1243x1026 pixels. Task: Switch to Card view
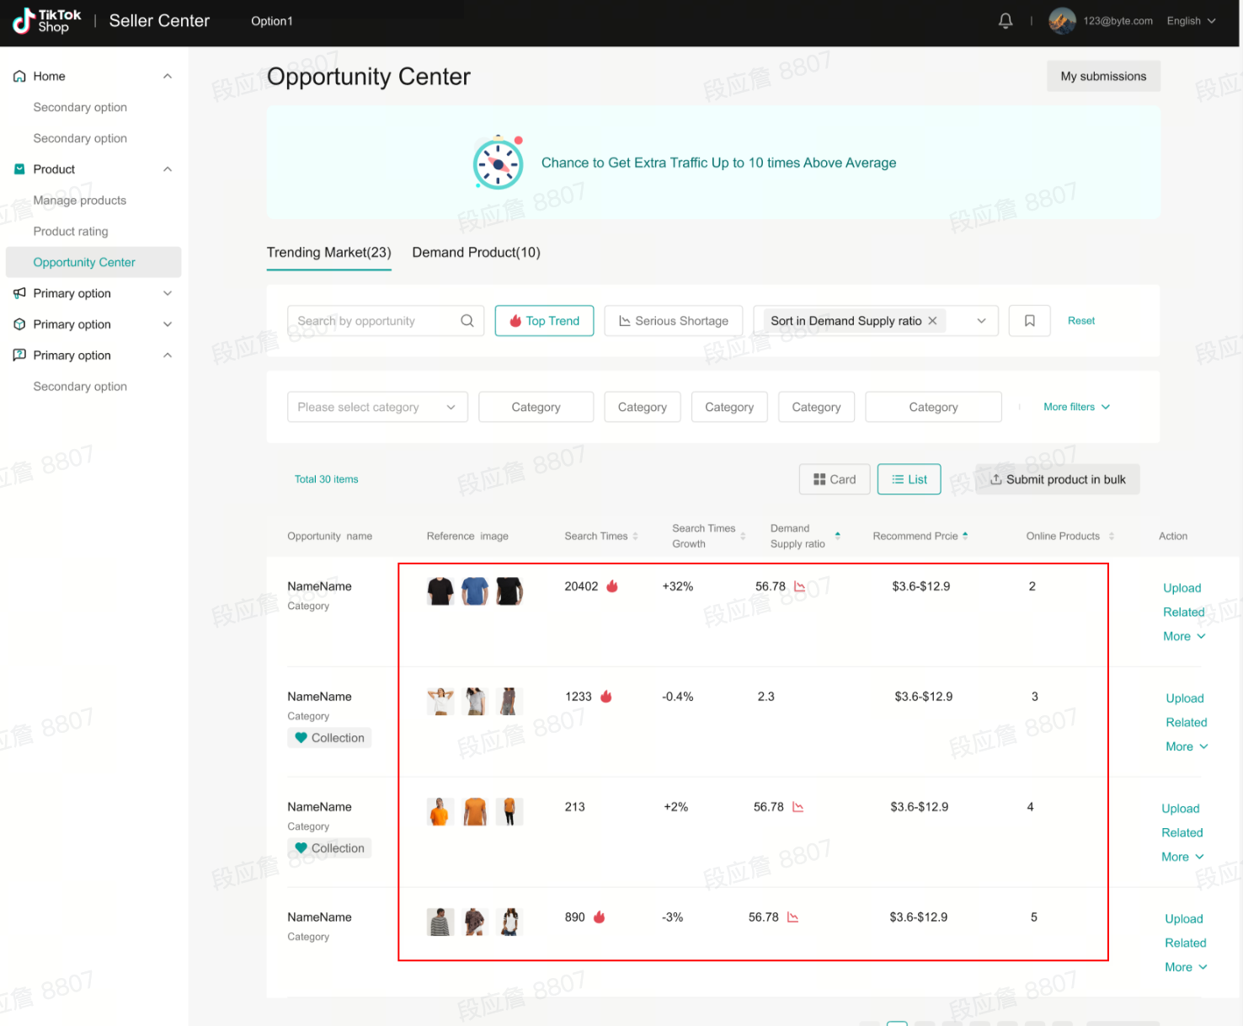pyautogui.click(x=834, y=479)
